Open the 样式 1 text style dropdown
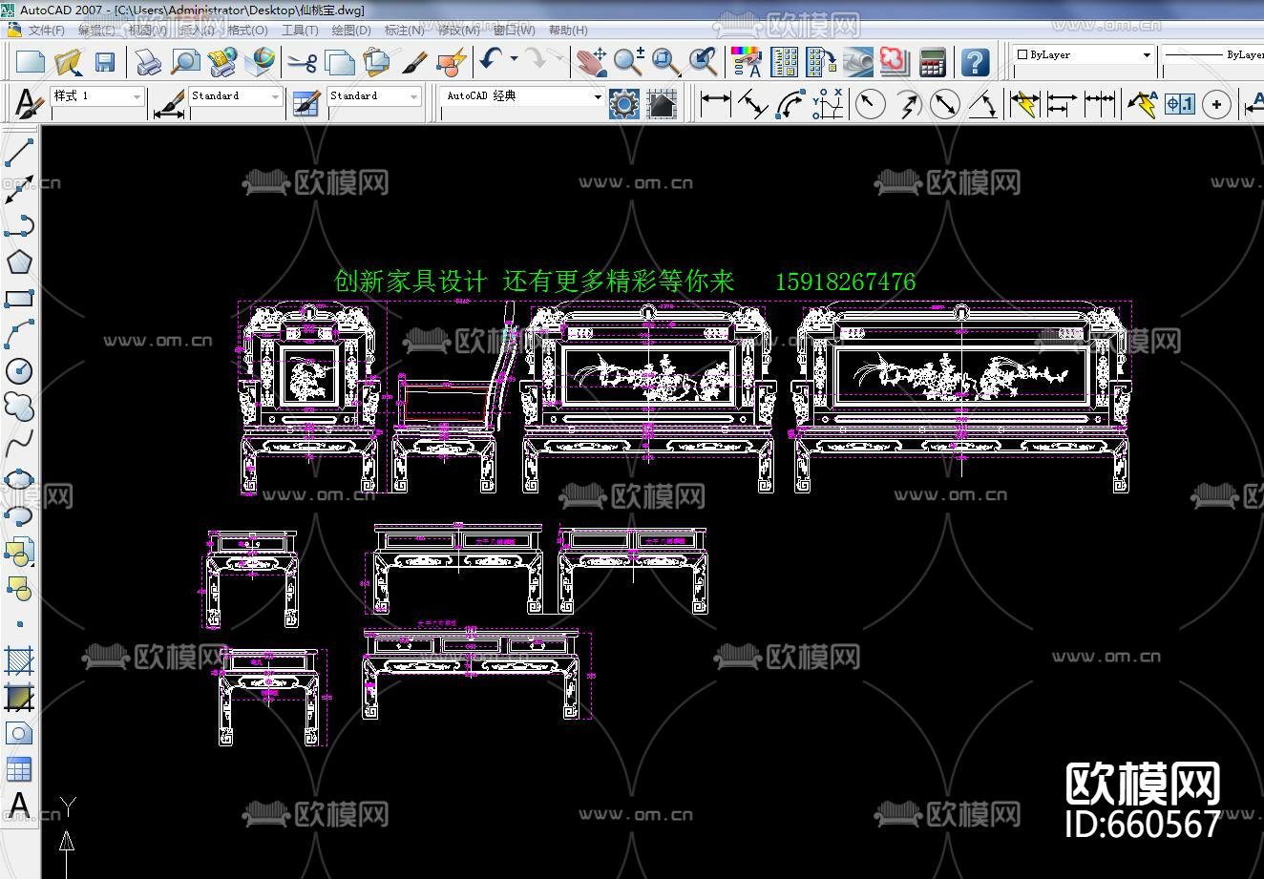The width and height of the screenshot is (1264, 879). [137, 96]
